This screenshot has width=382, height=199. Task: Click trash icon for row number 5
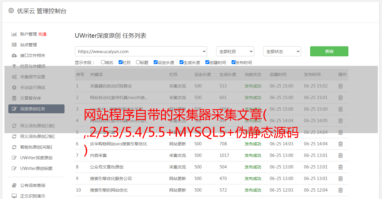click(x=340, y=132)
